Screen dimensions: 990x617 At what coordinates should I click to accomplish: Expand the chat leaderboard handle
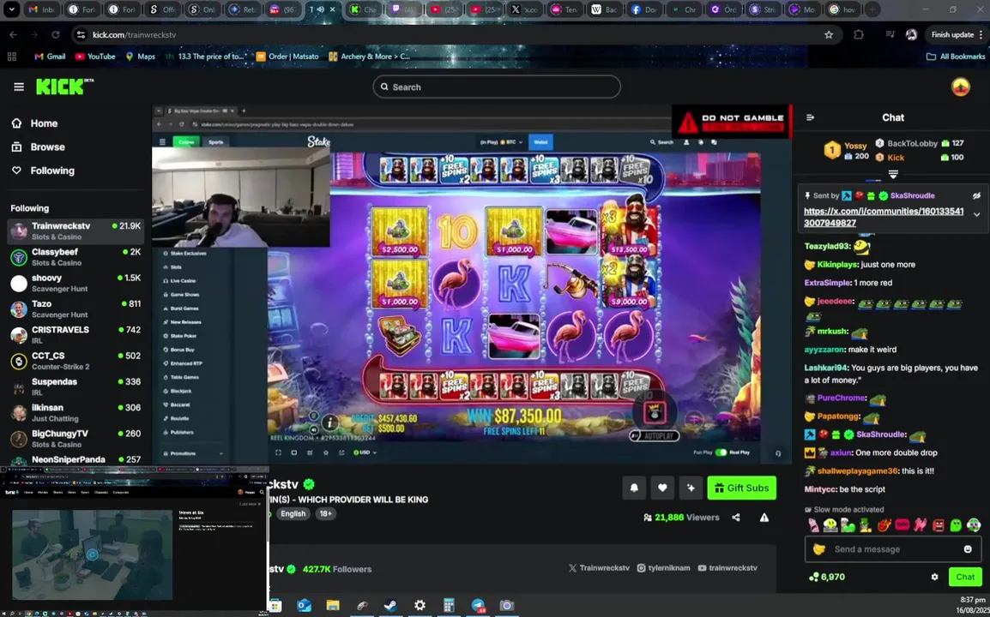click(893, 174)
